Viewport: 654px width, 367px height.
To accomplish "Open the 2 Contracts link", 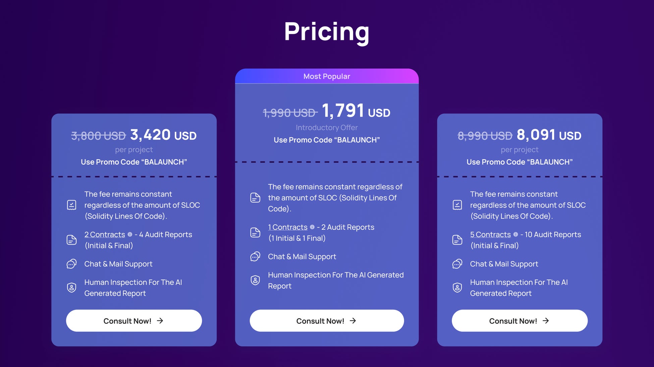I will coord(105,234).
